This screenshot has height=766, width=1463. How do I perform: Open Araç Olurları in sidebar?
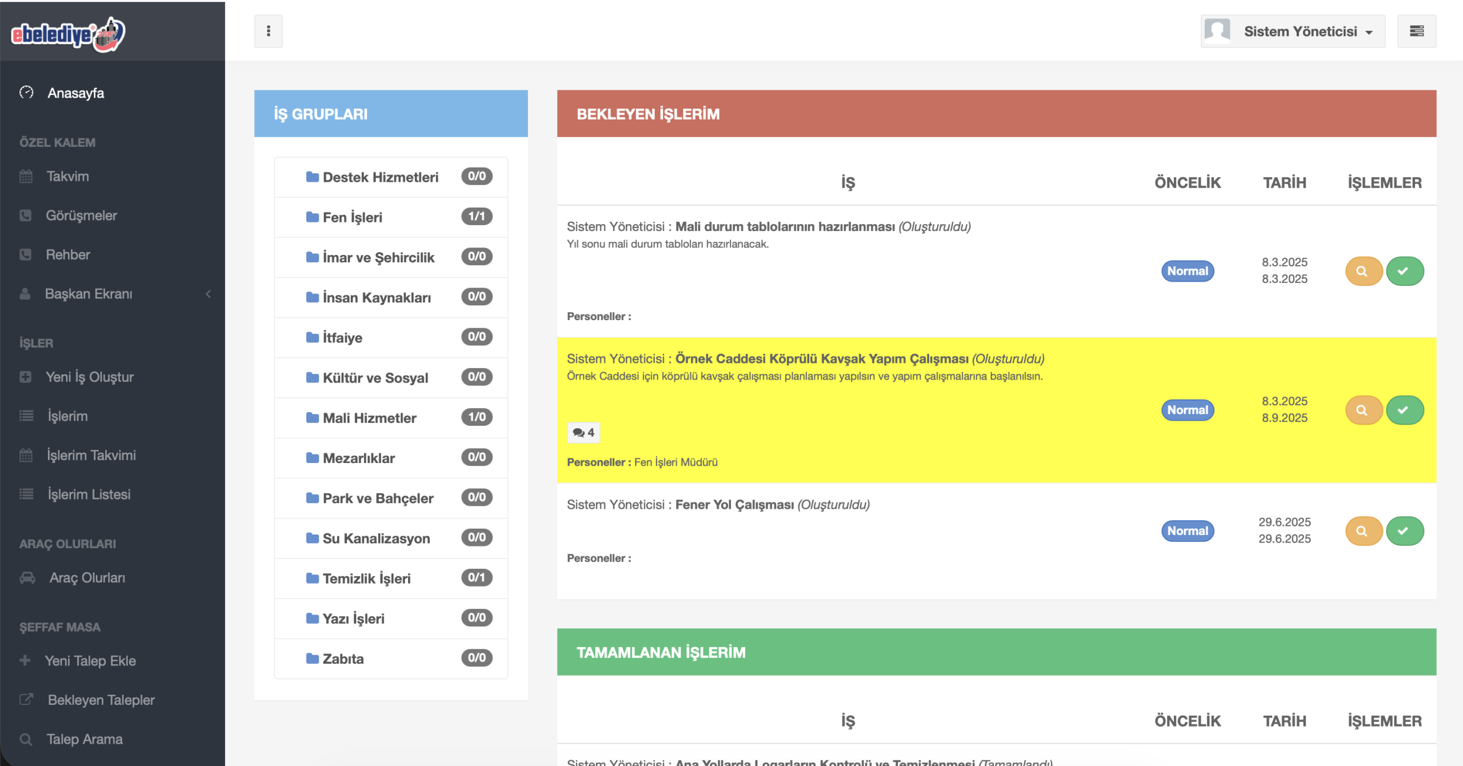click(x=87, y=577)
